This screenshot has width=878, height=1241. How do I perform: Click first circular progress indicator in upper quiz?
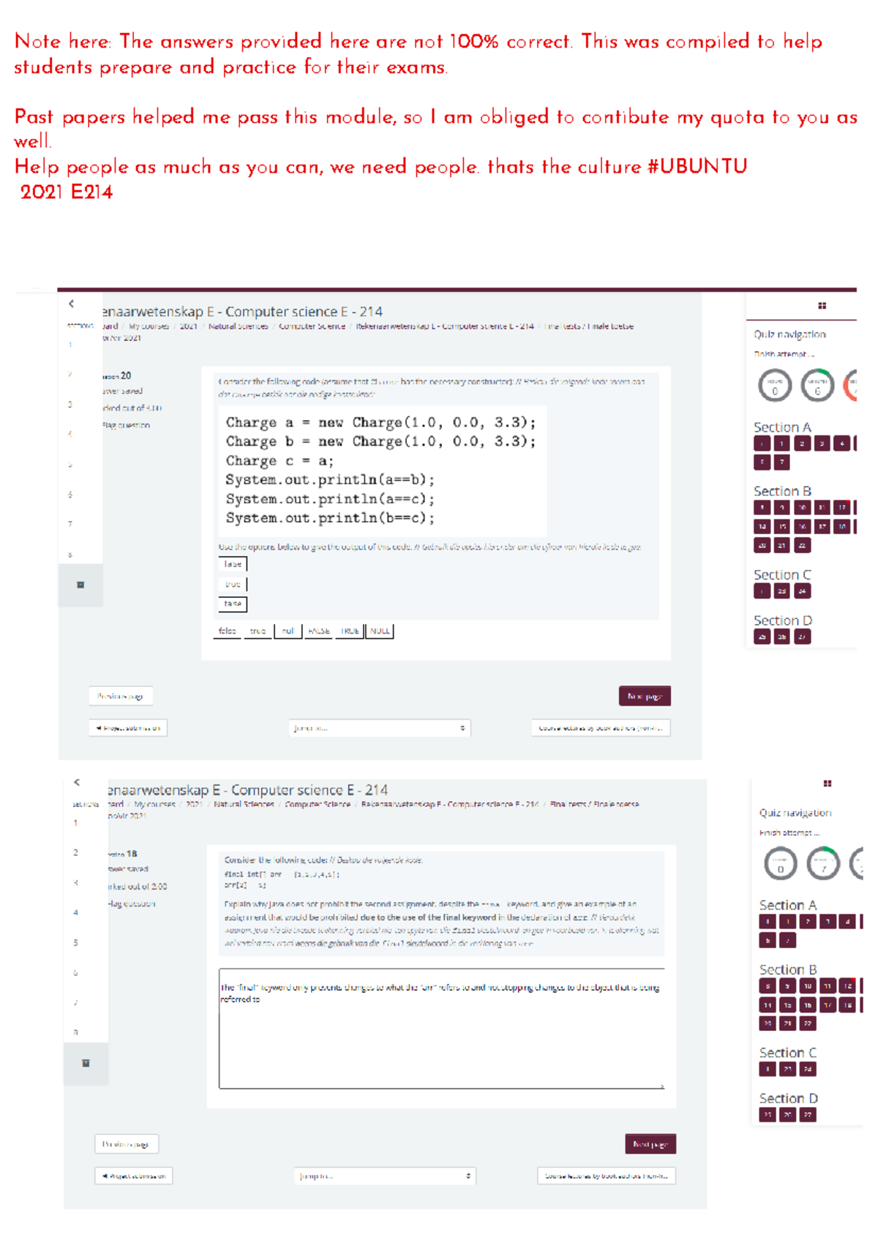775,386
